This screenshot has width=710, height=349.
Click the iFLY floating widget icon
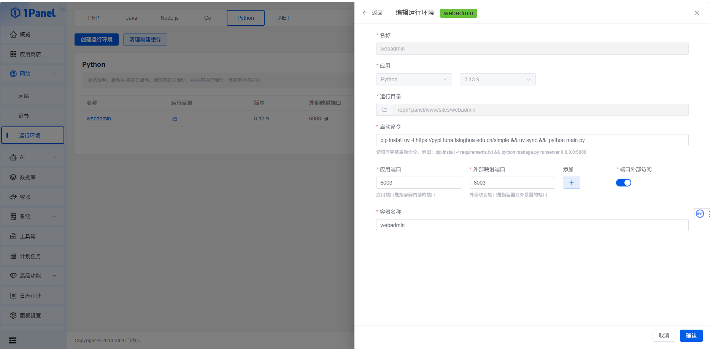(700, 214)
